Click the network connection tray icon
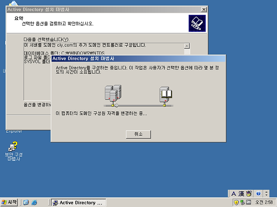The height and width of the screenshot is (207, 277). 242,202
